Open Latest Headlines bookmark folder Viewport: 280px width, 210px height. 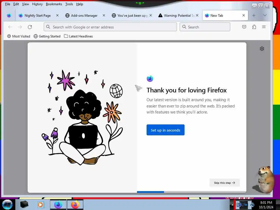tap(78, 36)
